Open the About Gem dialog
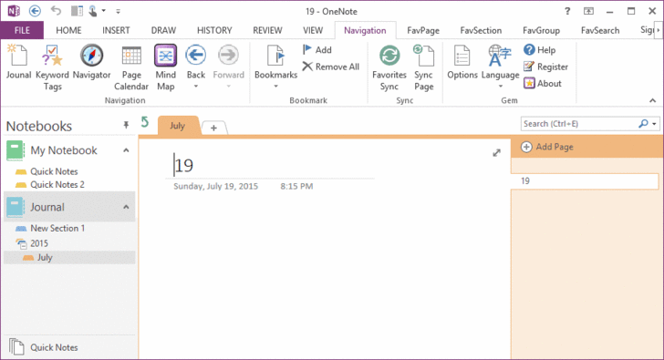Screen dimensions: 664x360 (x=543, y=83)
